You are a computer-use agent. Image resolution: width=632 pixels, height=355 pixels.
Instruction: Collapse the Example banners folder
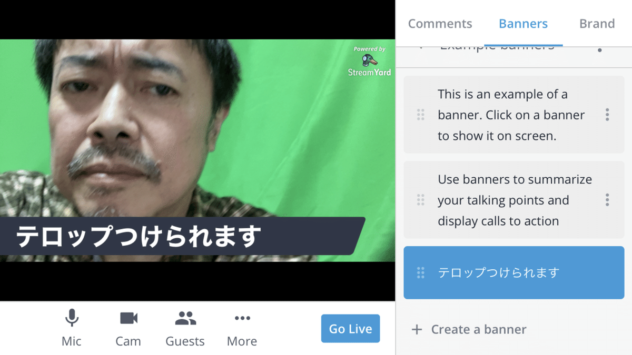(420, 48)
